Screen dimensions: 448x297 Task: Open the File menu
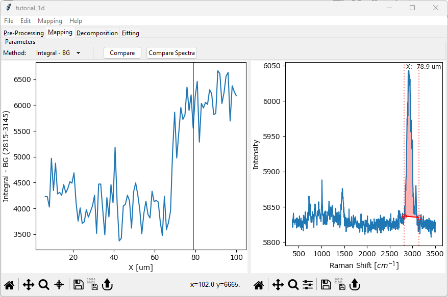9,21
